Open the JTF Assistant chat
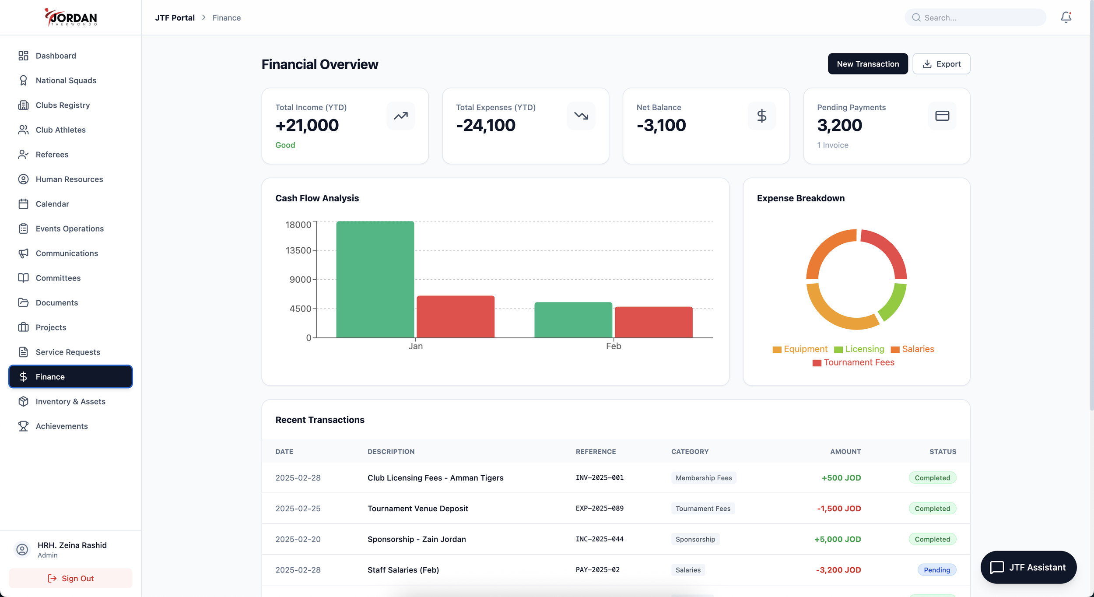Image resolution: width=1094 pixels, height=597 pixels. [1028, 567]
